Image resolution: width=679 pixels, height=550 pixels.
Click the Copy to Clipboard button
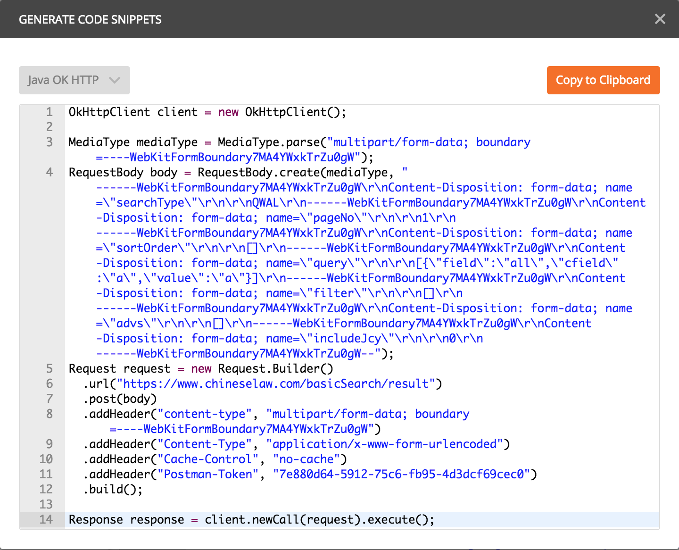coord(603,80)
